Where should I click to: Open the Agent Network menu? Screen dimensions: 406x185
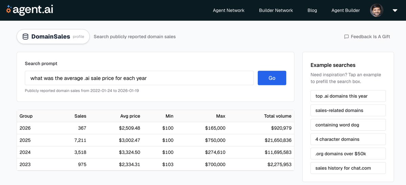tap(229, 10)
